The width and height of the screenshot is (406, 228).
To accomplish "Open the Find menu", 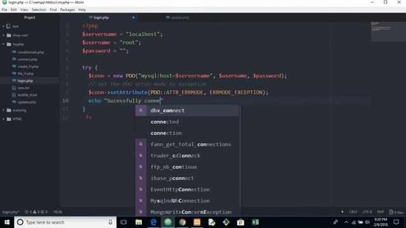I will [x=53, y=9].
